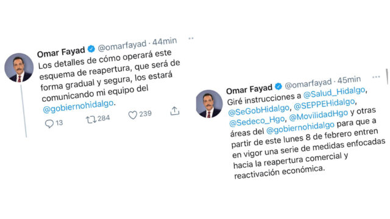Click the 44min timestamp
Screen dimensions: 390x219
click(x=165, y=41)
